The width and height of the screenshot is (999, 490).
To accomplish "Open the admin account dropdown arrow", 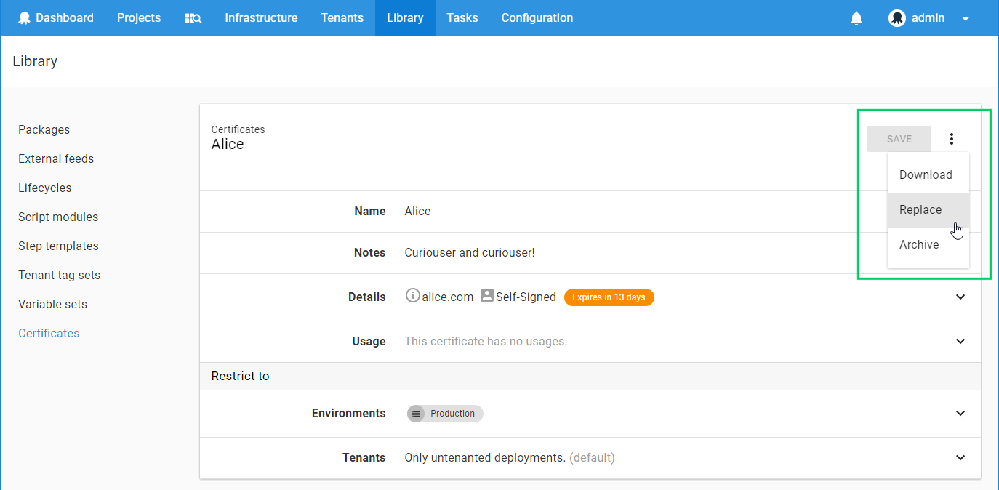I will coord(966,19).
